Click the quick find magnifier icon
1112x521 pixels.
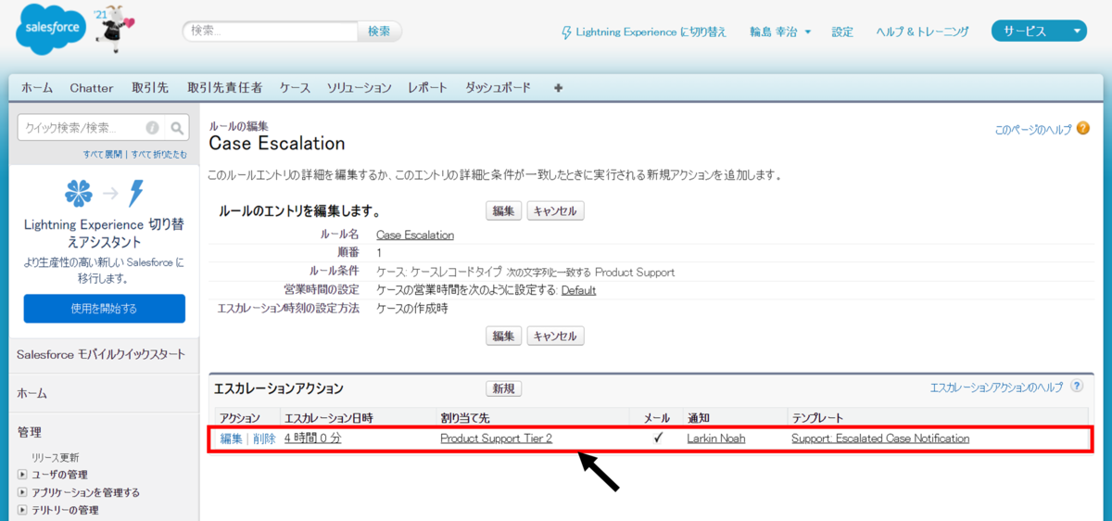click(x=179, y=128)
